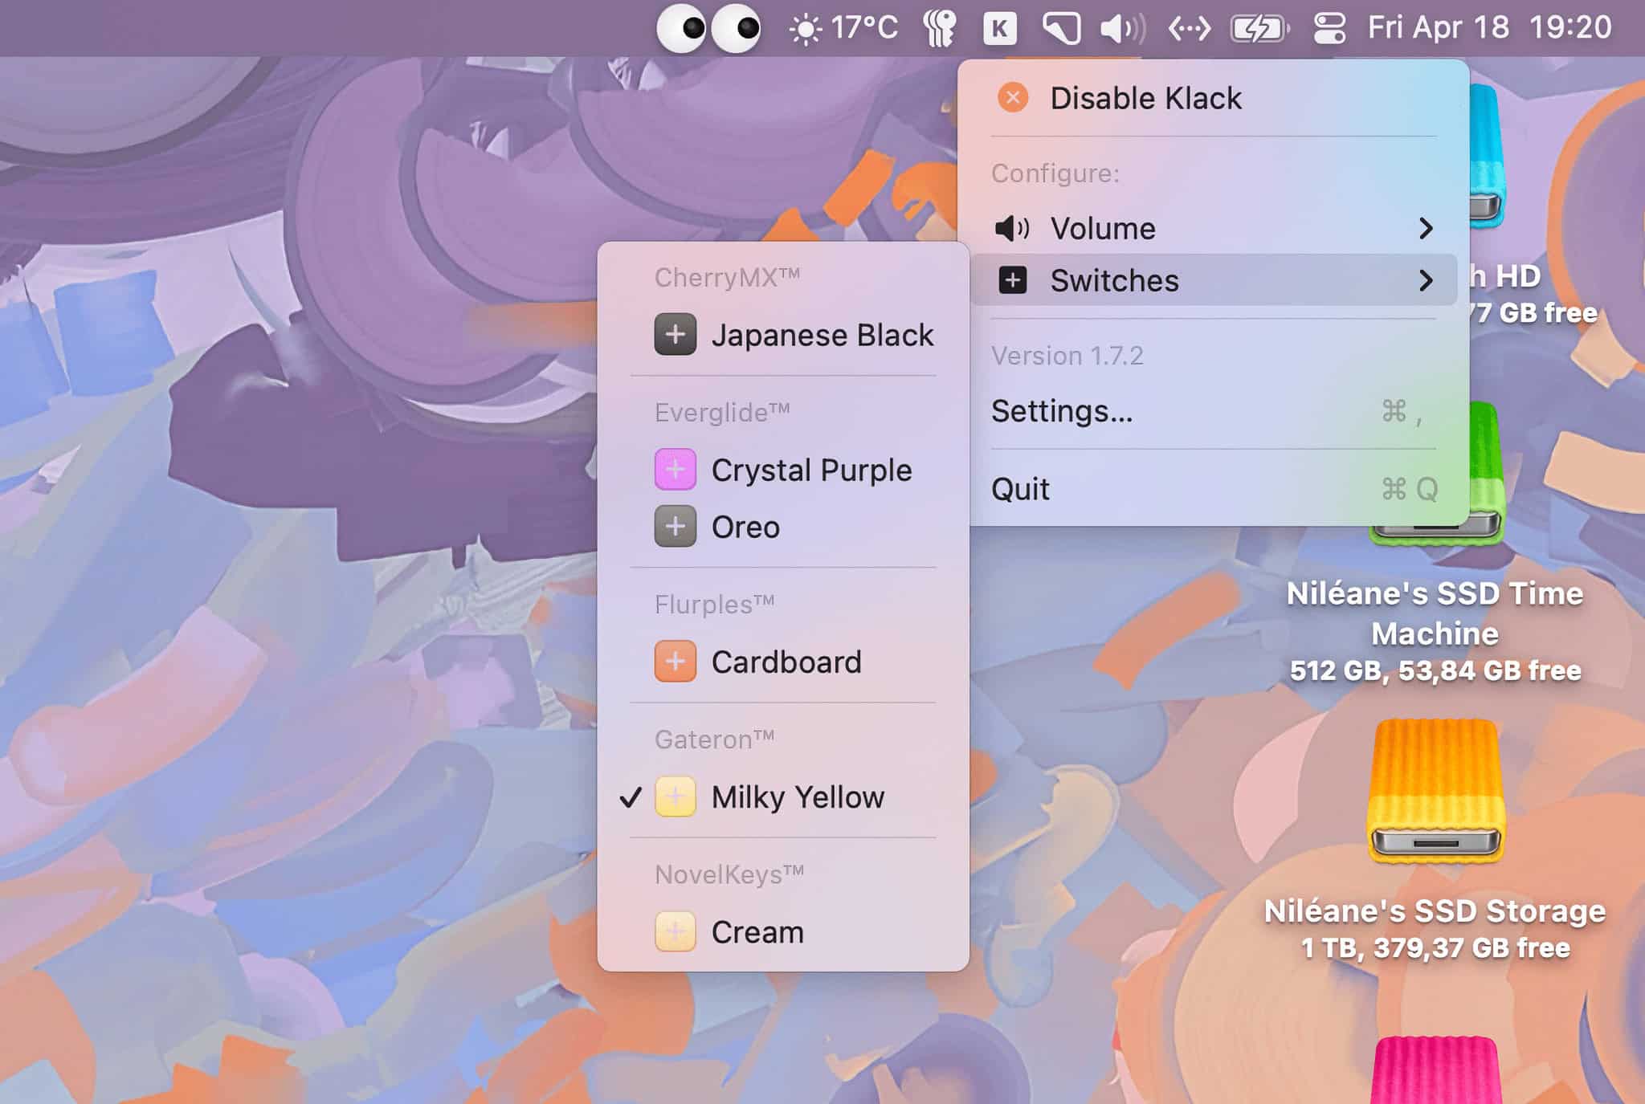The width and height of the screenshot is (1645, 1104).
Task: Click the Niléane's SSD Storage label
Action: click(1435, 911)
